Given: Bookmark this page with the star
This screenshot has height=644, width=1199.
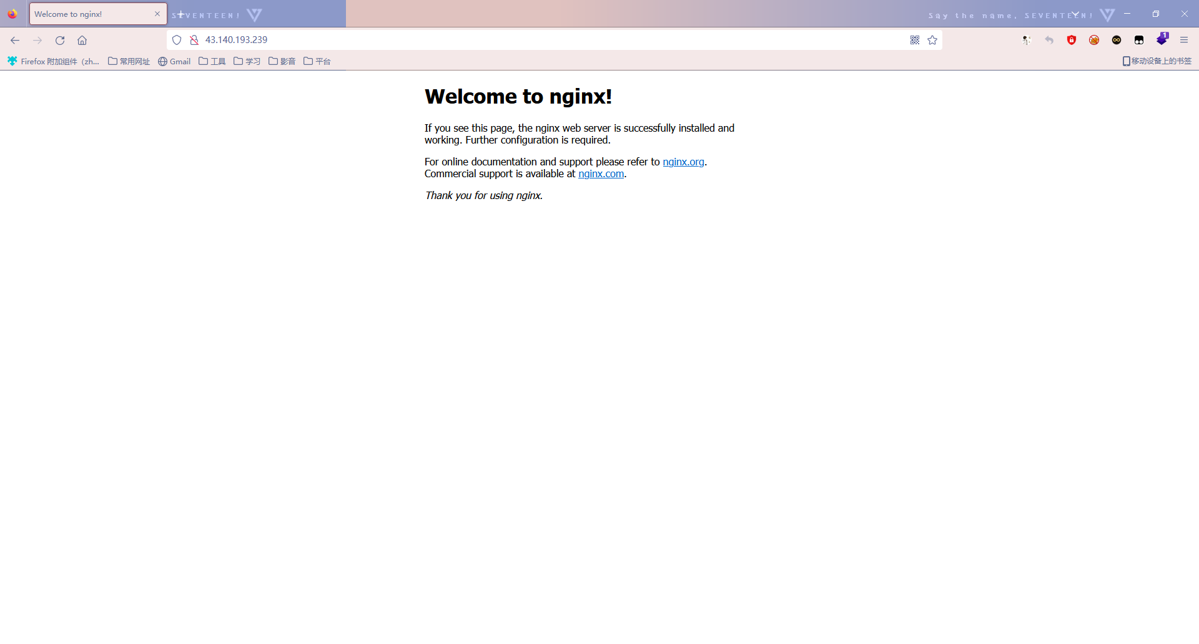Looking at the screenshot, I should pyautogui.click(x=932, y=40).
